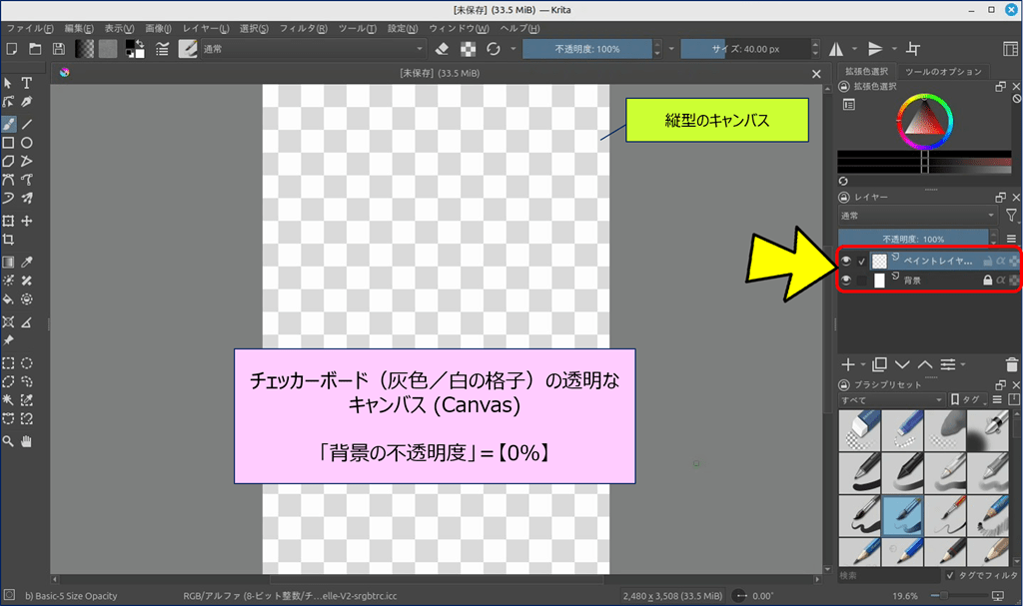Hide the 背景 layer using its eye icon
Viewport: 1023px width, 606px height.
[x=846, y=281]
